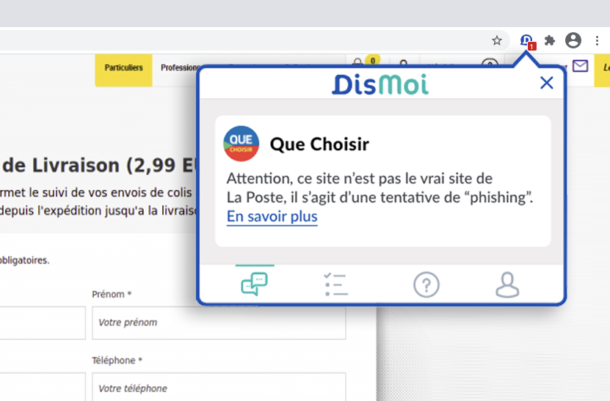The image size is (610, 401).
Task: Open the Chrome three-dot menu
Action: tap(598, 40)
